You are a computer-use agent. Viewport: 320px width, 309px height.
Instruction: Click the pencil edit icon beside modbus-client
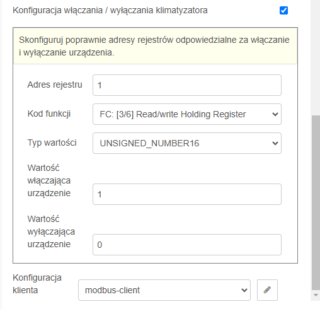(267, 290)
